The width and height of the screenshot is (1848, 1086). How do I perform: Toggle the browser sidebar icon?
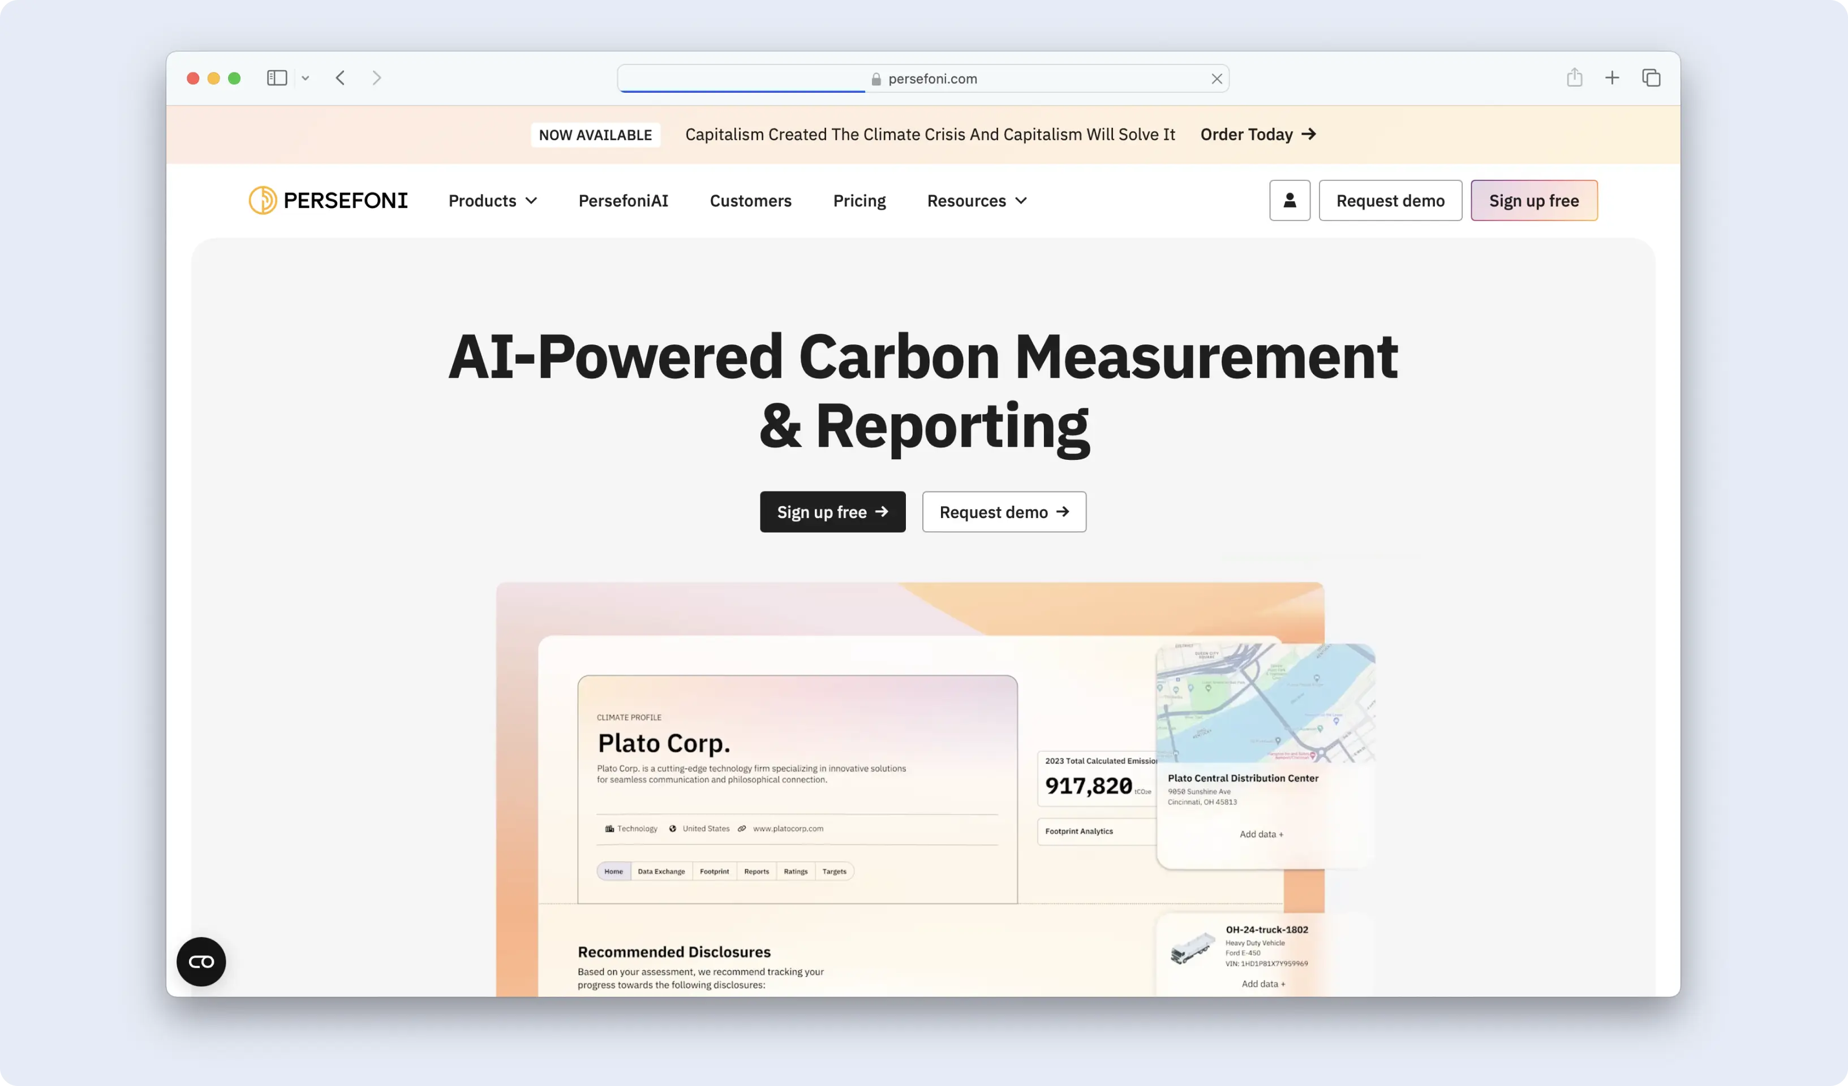pyautogui.click(x=277, y=77)
